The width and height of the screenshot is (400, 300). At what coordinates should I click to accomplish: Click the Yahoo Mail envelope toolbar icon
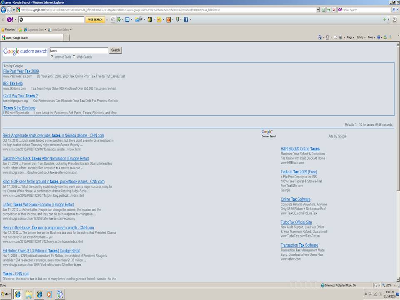click(127, 20)
